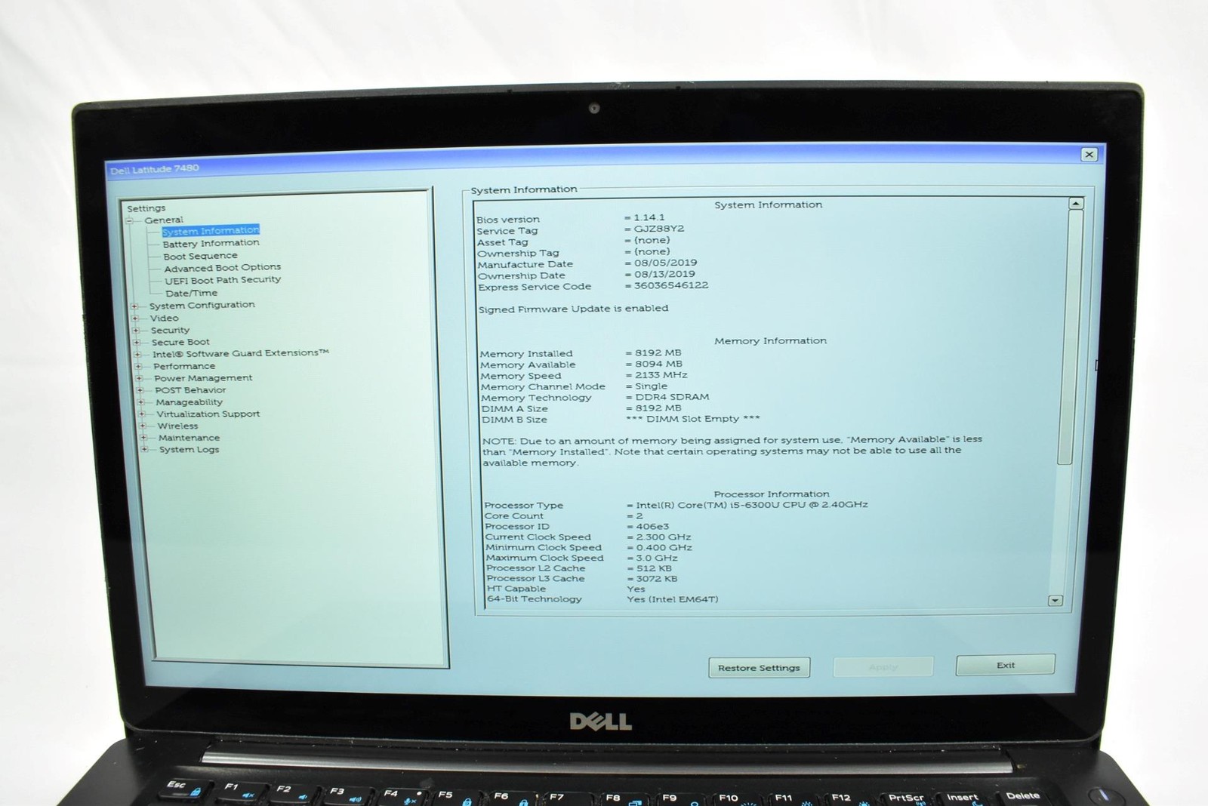Viewport: 1208px width, 806px height.
Task: Expand the Video settings node
Action: pyautogui.click(x=135, y=318)
